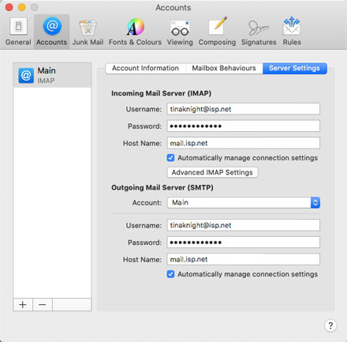Toggle SMTP automatically manage connection settings

pyautogui.click(x=170, y=274)
